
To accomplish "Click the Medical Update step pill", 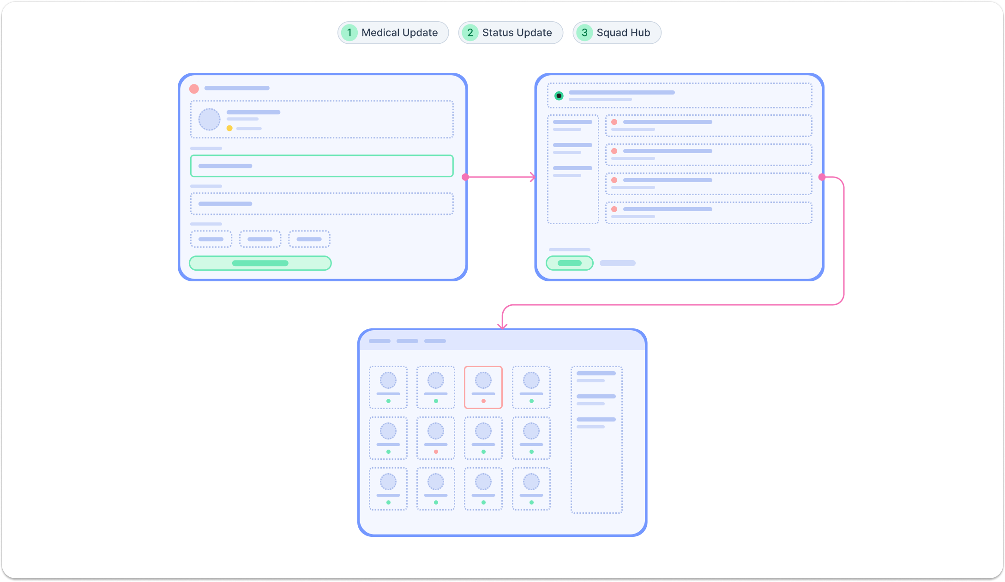I will pos(393,33).
